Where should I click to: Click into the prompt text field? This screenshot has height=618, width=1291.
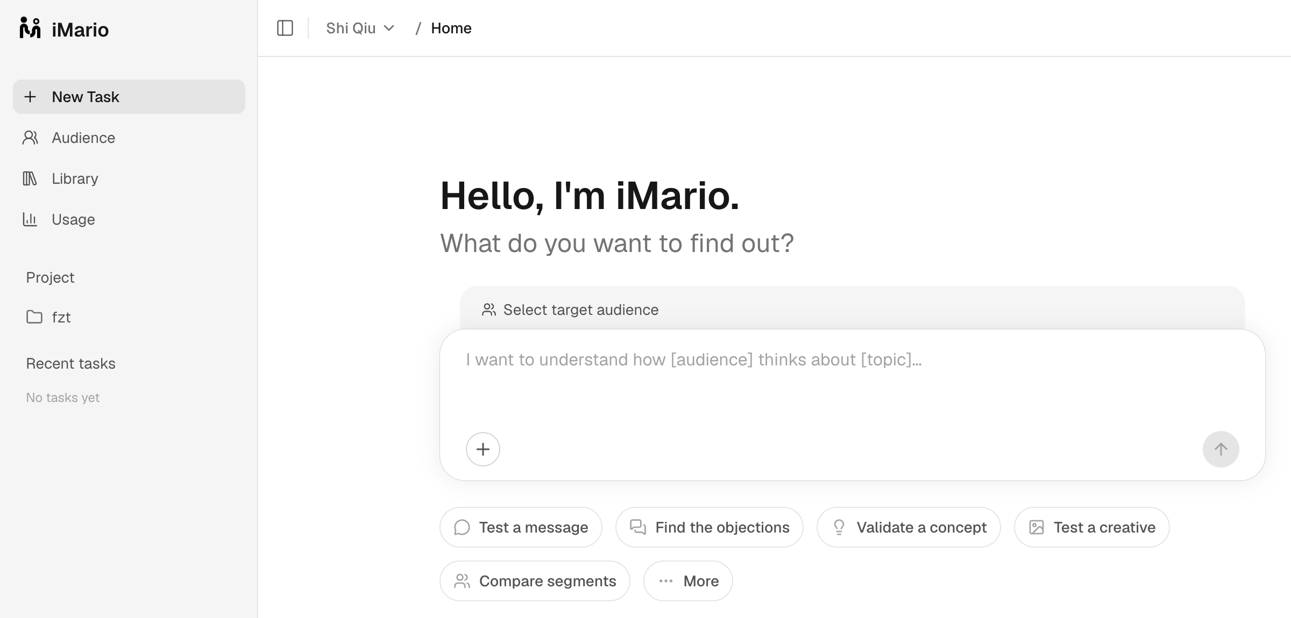coord(852,376)
